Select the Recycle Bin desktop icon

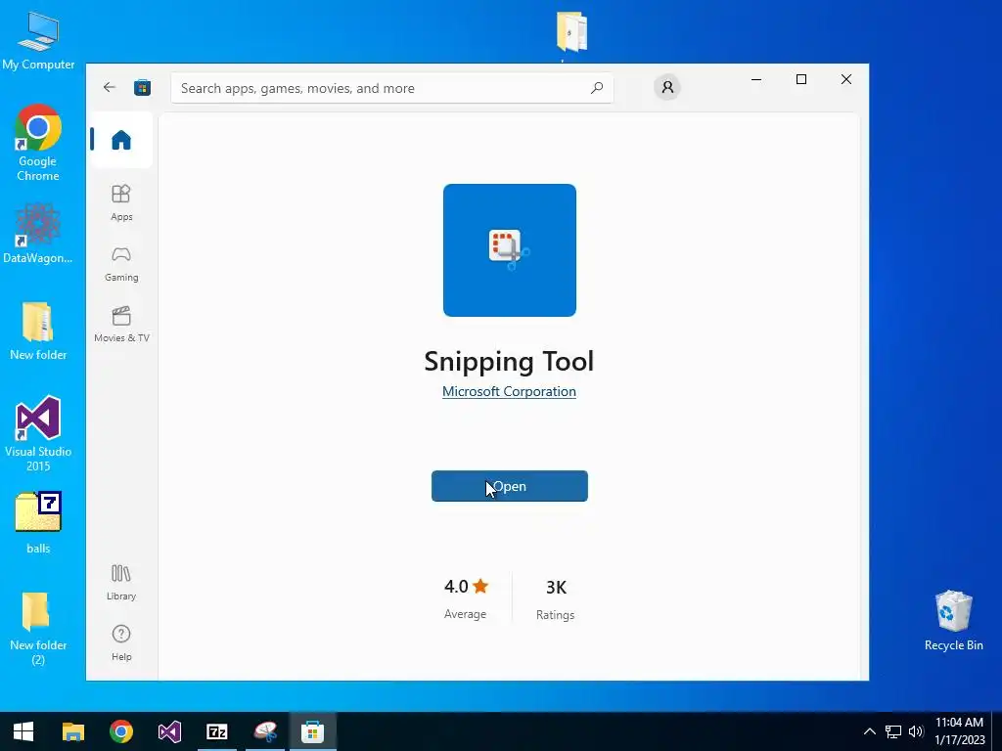coord(953,620)
